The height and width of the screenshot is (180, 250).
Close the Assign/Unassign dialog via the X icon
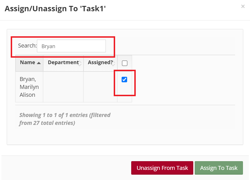point(243,6)
